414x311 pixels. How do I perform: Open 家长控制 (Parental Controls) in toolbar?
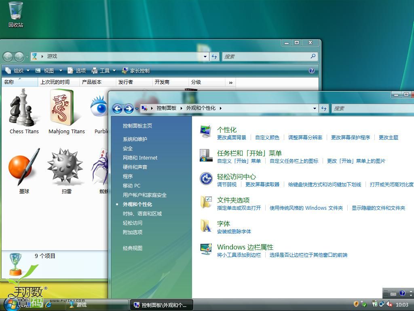pyautogui.click(x=136, y=70)
